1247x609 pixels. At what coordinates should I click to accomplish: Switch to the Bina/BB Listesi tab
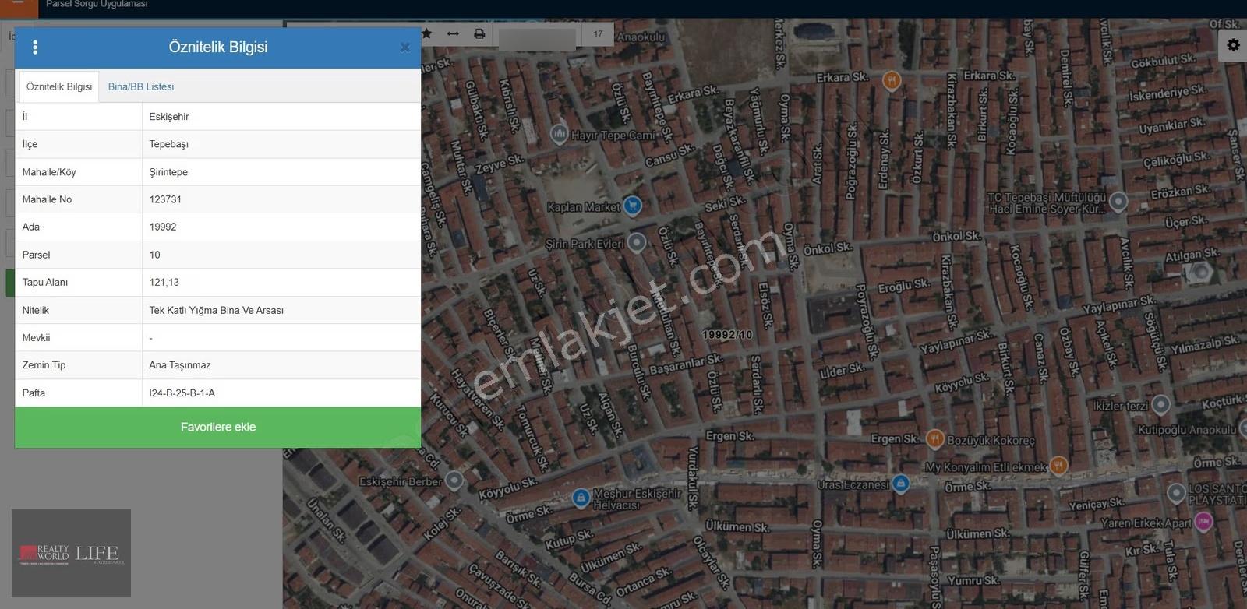(141, 86)
